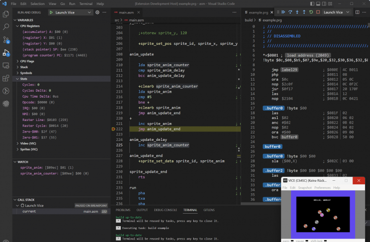
Task: Select the program counter PC register row
Action: pos(61,55)
